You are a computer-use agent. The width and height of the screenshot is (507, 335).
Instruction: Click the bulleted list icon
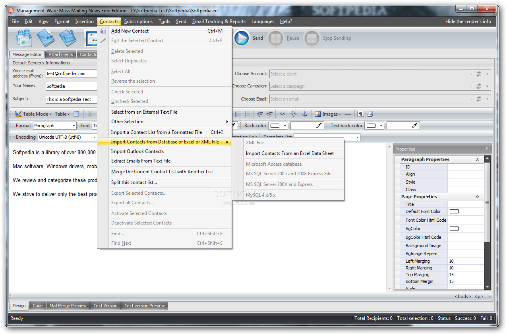click(x=247, y=114)
